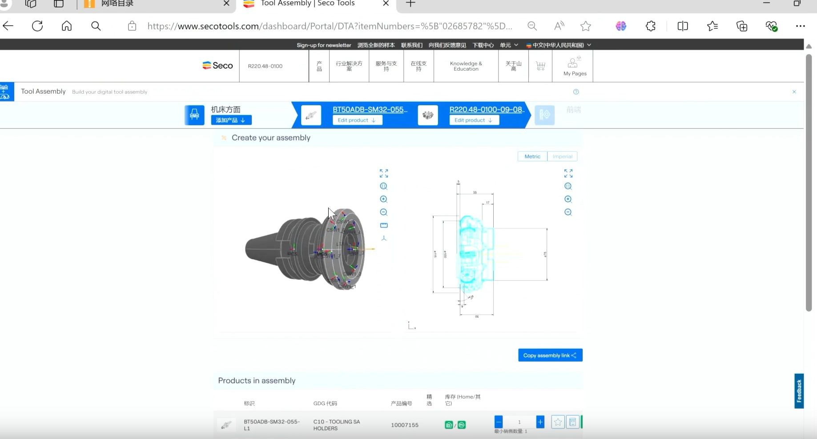Viewport: 817px width, 439px height.
Task: Click 浏览全新的样本 link
Action: (x=376, y=45)
